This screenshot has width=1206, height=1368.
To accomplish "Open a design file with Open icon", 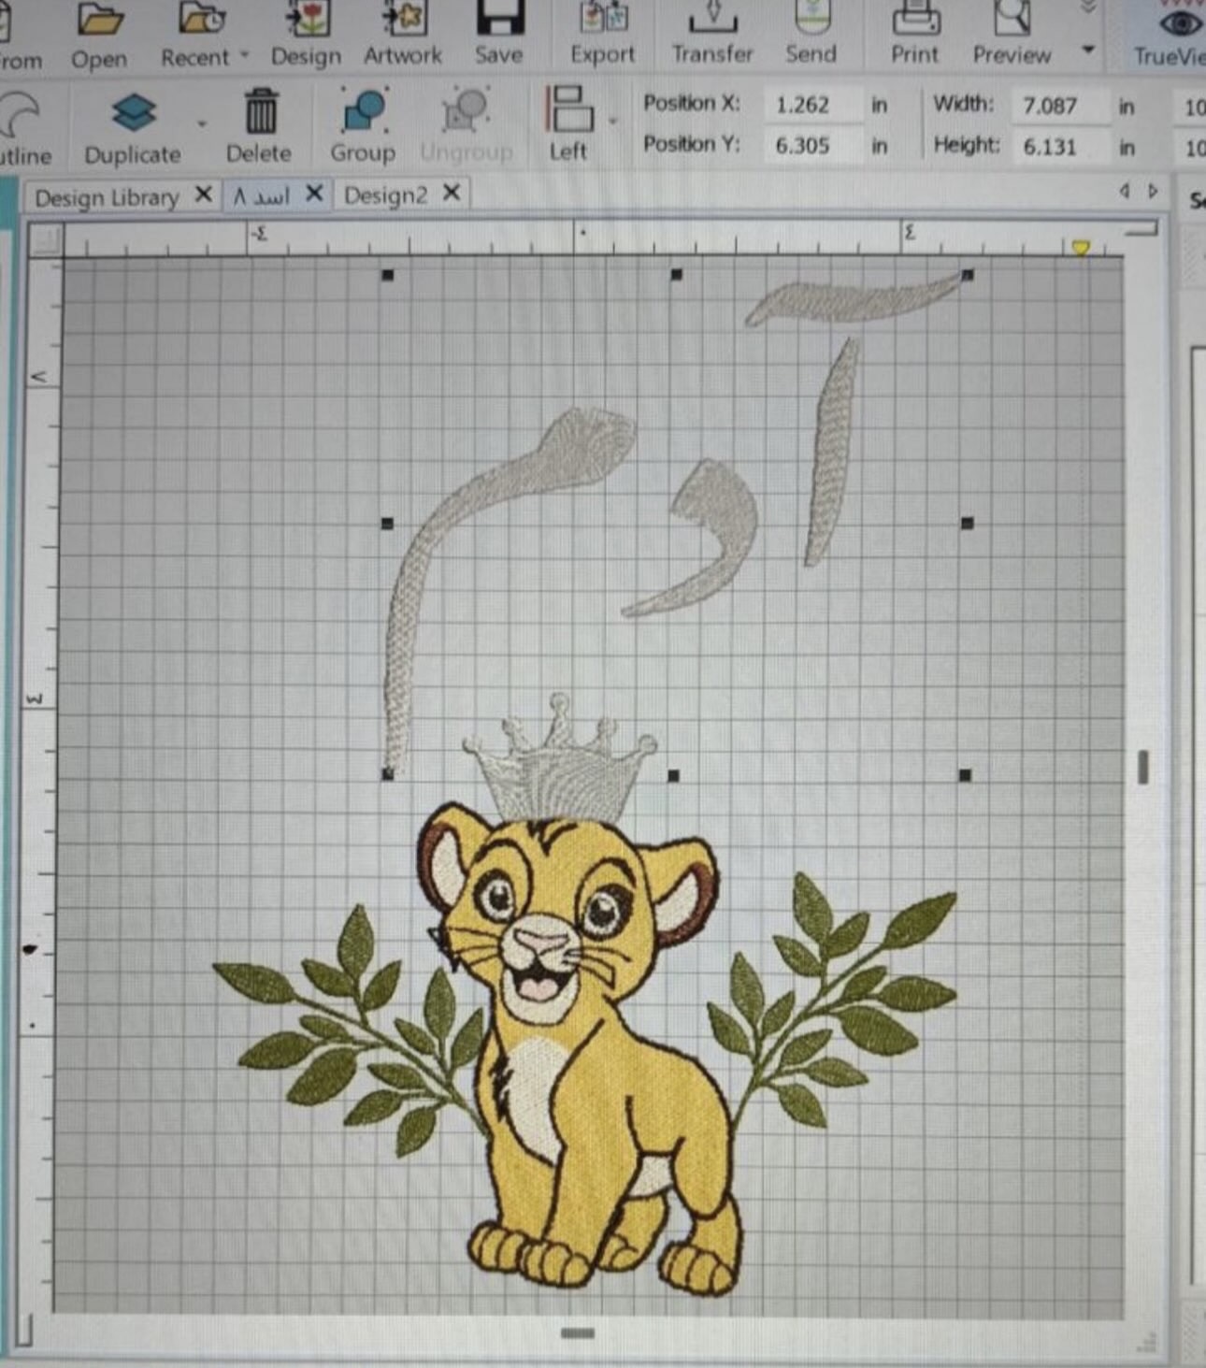I will (100, 19).
